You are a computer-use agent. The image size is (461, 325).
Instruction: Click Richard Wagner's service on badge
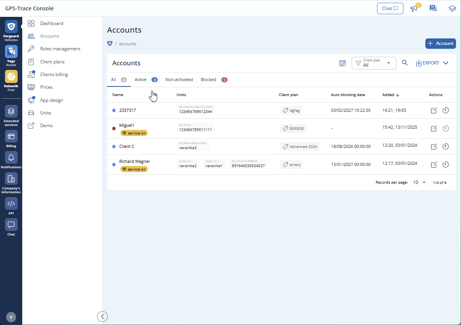134,169
